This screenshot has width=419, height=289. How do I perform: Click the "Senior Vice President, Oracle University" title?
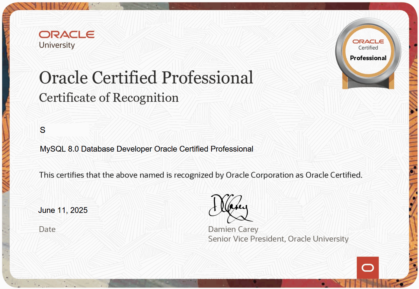pos(278,239)
